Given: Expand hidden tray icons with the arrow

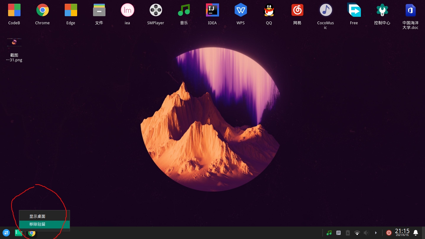Looking at the screenshot, I should click(376, 233).
